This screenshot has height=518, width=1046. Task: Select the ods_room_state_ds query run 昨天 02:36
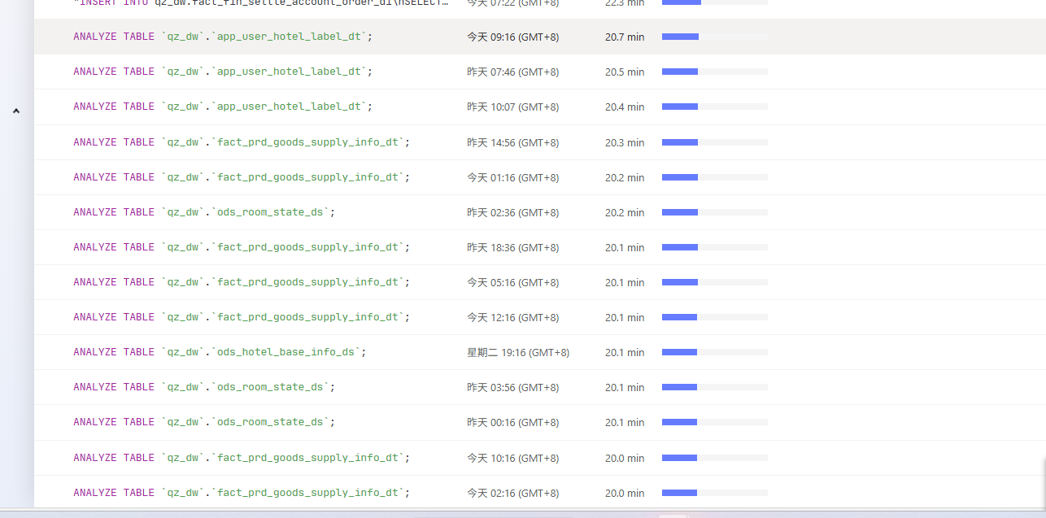tap(204, 212)
